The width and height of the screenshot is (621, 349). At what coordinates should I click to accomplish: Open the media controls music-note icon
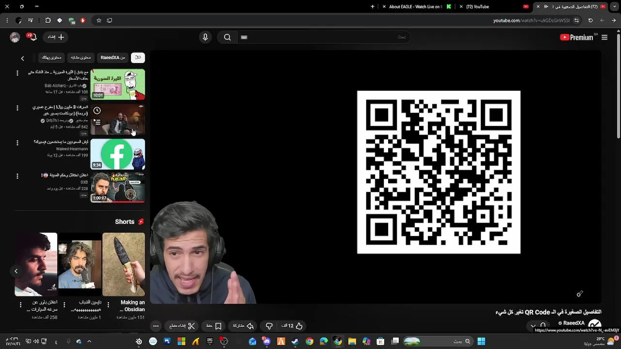pos(30,20)
